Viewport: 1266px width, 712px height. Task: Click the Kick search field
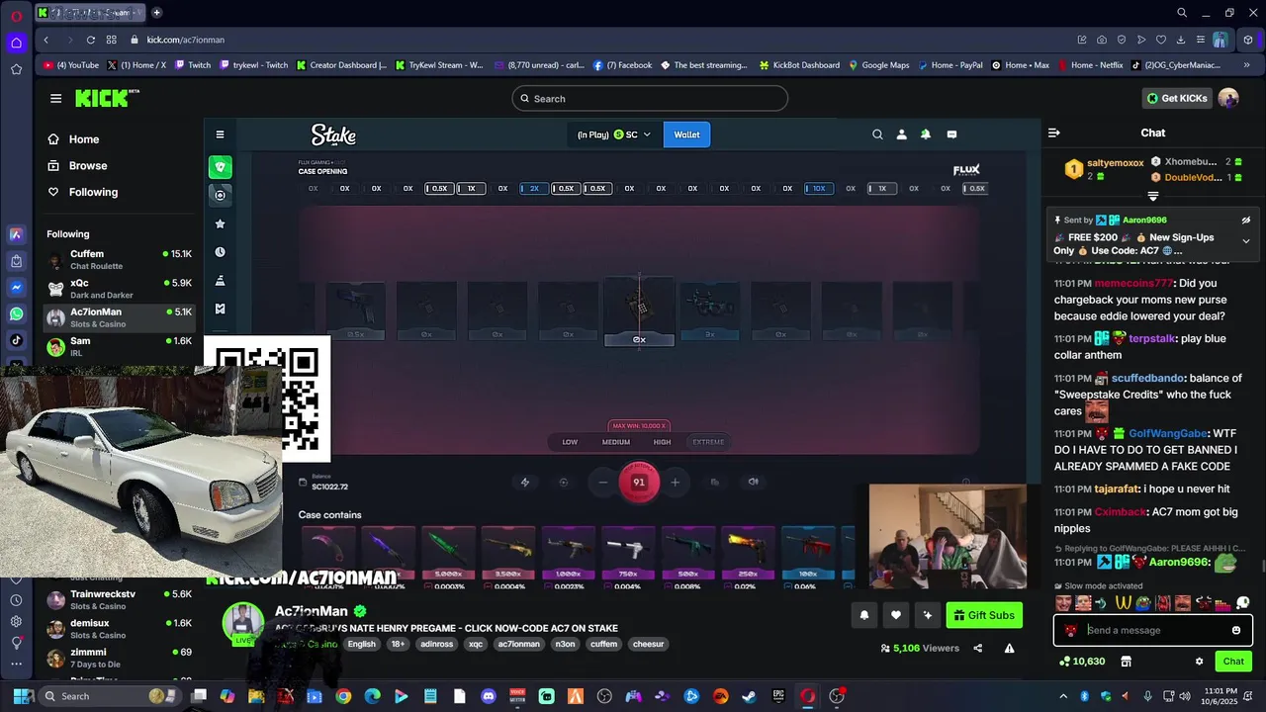click(x=650, y=99)
